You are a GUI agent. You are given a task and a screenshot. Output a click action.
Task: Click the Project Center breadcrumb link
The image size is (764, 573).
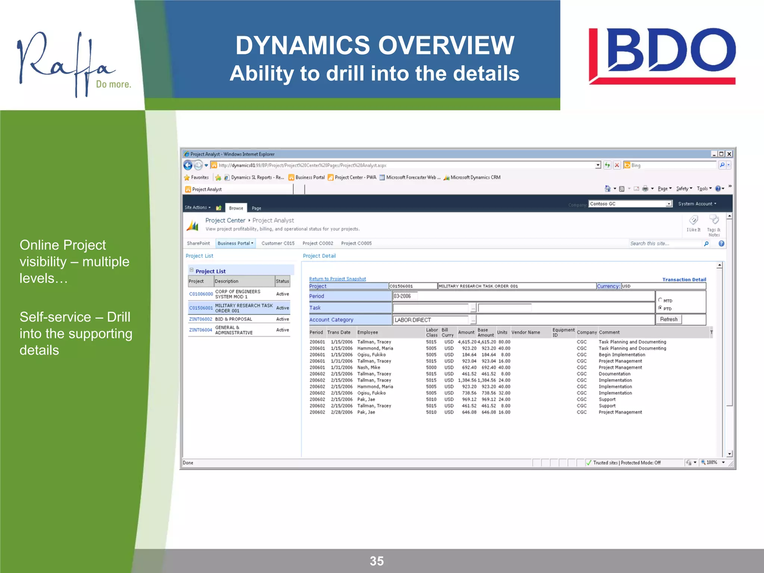pos(225,220)
